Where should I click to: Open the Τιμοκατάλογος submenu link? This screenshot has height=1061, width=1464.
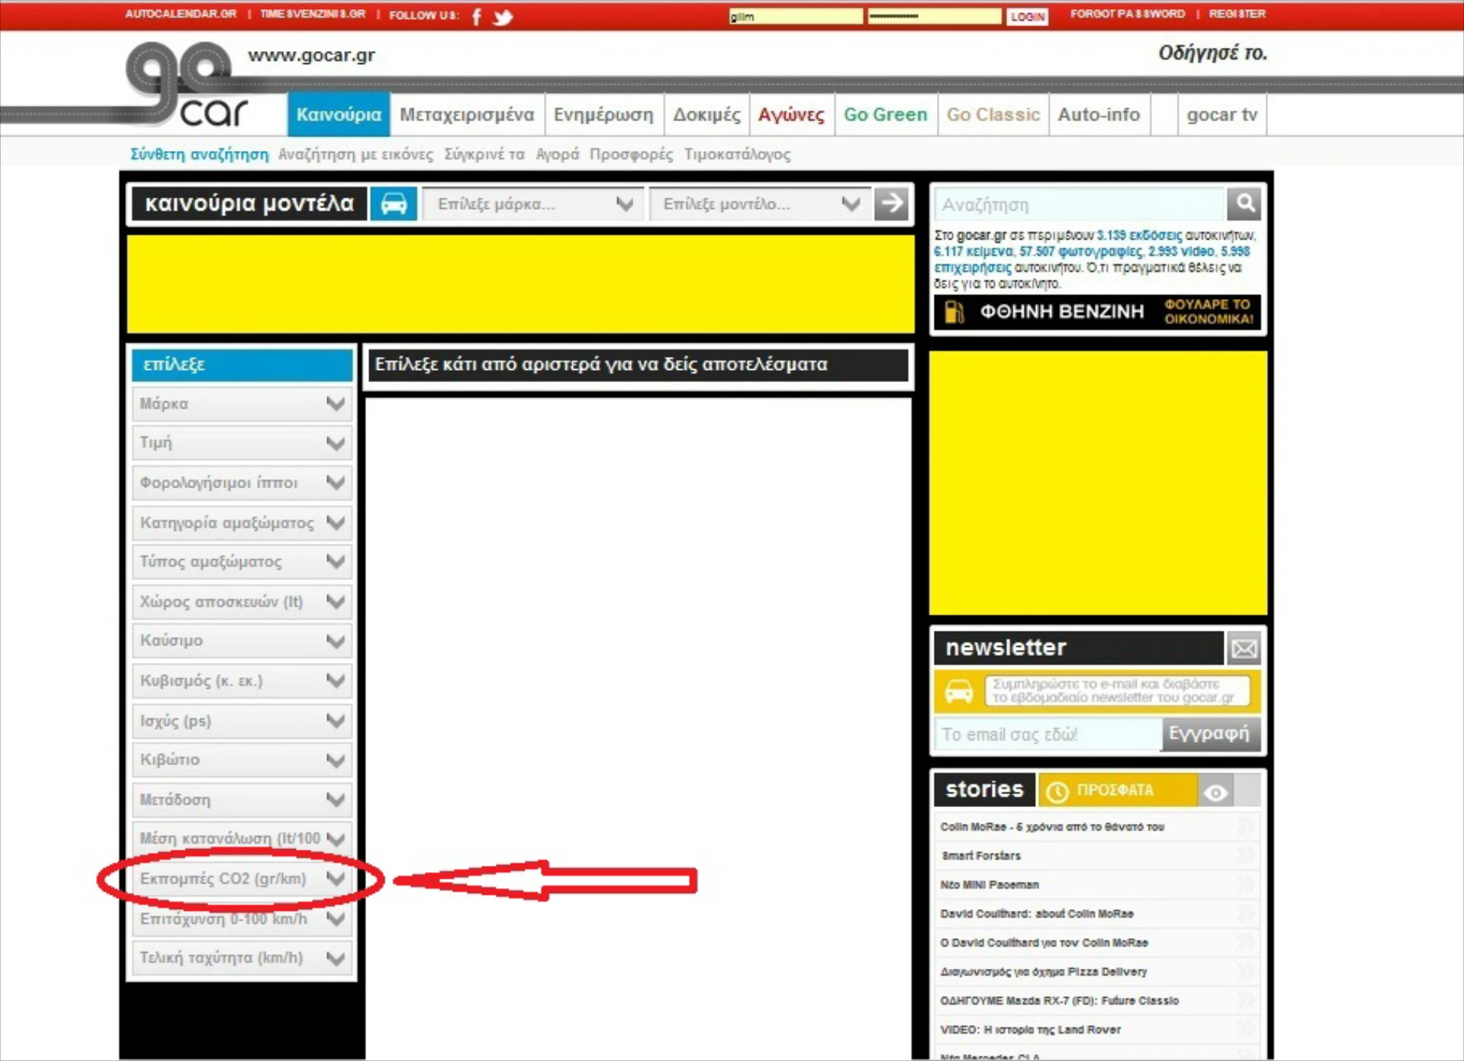(x=737, y=154)
